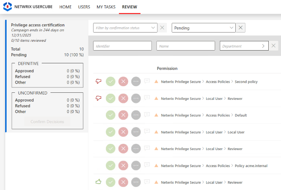
Task: Refuse the Local User > Local User permission
Action: point(123,132)
